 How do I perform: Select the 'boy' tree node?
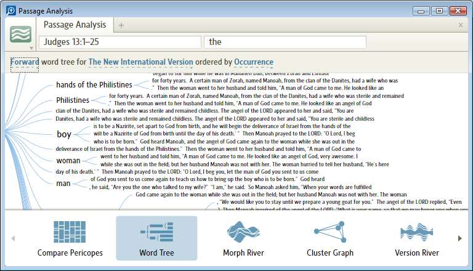tap(64, 134)
